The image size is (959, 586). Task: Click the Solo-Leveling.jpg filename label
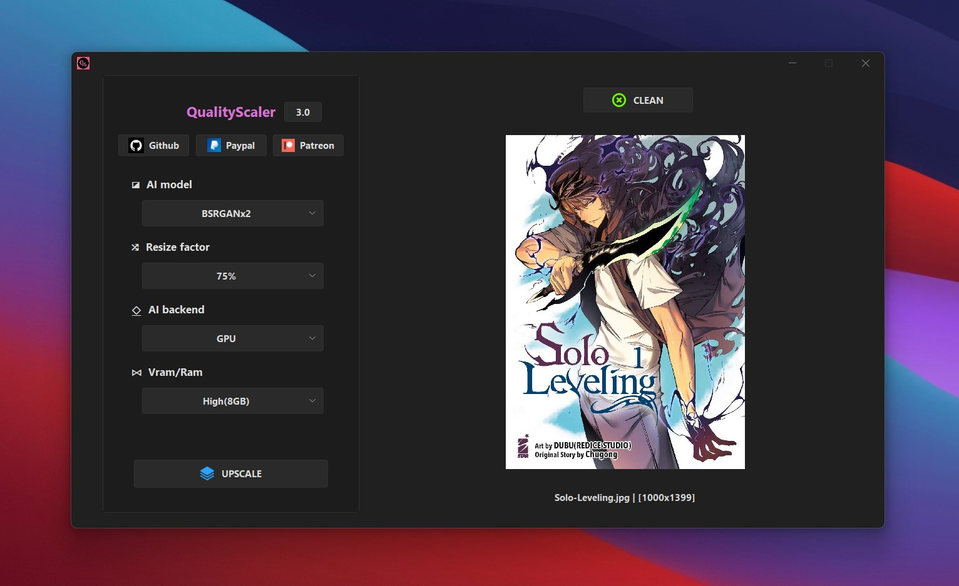click(x=625, y=498)
